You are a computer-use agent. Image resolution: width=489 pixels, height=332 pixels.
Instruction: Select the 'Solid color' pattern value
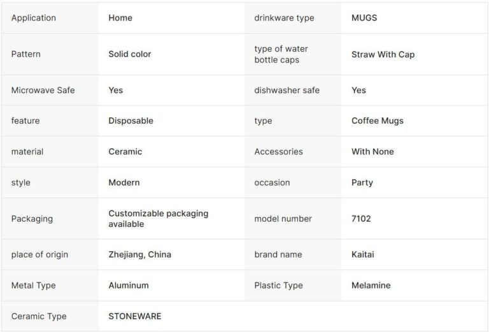point(130,54)
